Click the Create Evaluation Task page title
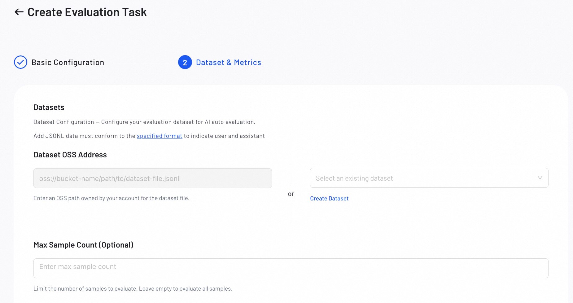573x303 pixels. (x=87, y=12)
